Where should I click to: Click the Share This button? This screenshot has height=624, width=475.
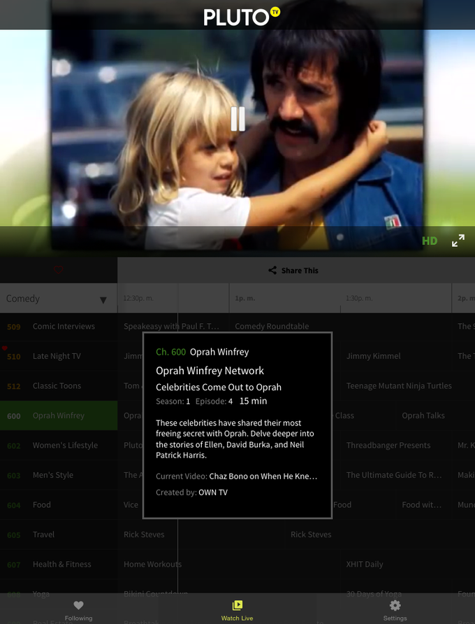pyautogui.click(x=293, y=270)
